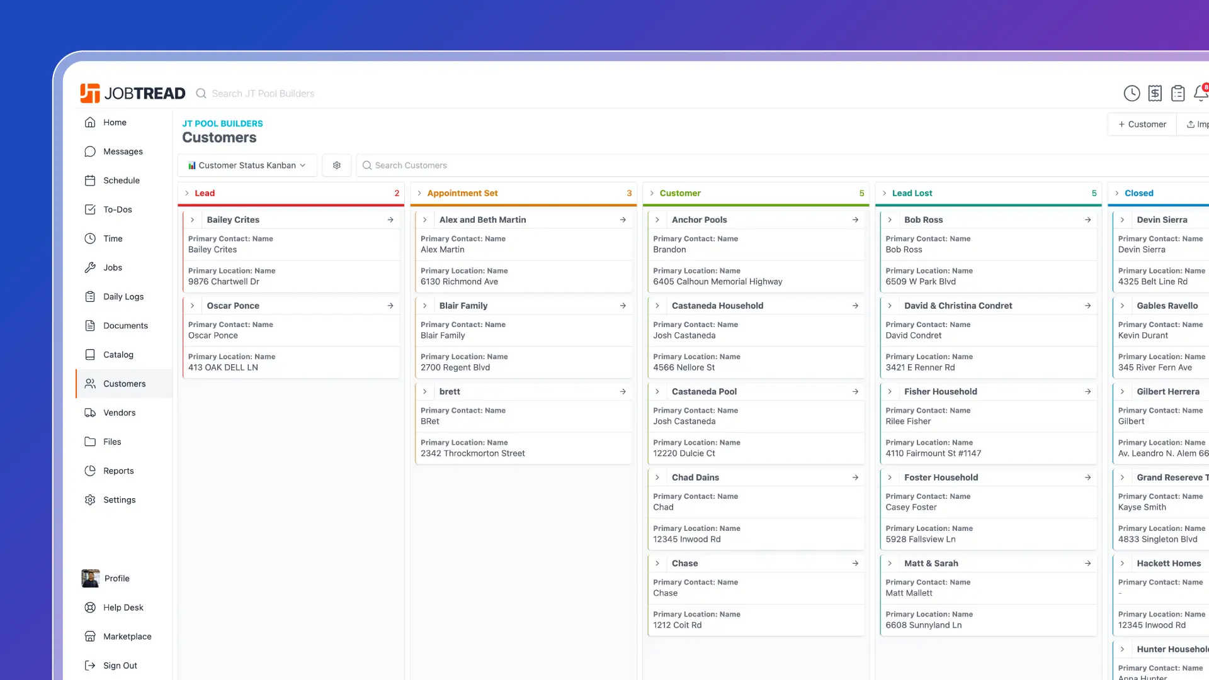
Task: Open Chase card arrow
Action: 855,563
